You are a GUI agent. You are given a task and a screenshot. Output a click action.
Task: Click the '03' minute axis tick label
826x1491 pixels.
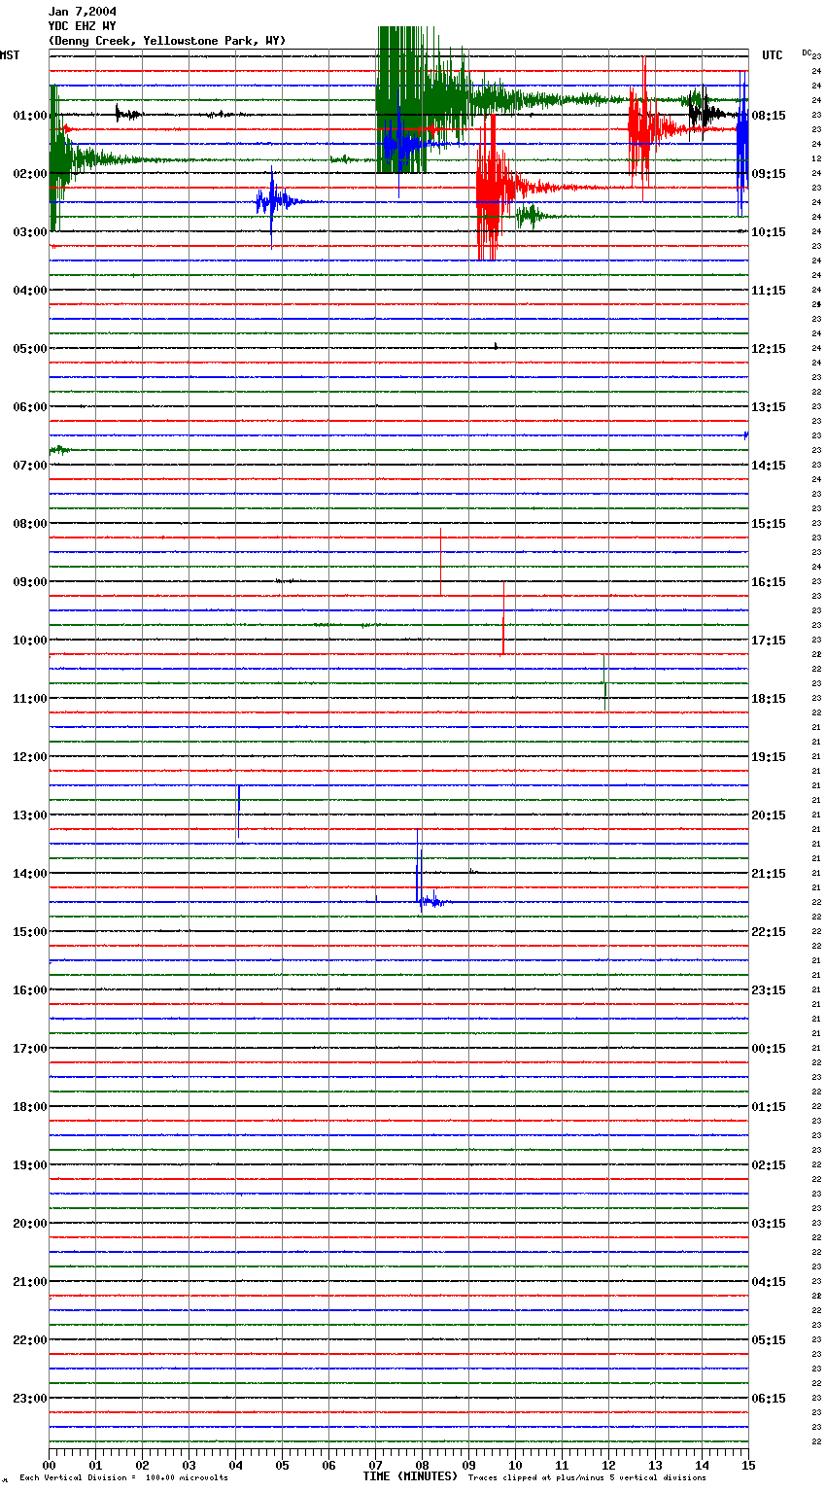coord(189,1465)
